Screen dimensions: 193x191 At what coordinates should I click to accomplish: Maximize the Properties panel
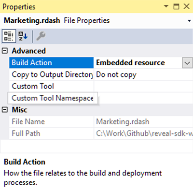[176, 6]
